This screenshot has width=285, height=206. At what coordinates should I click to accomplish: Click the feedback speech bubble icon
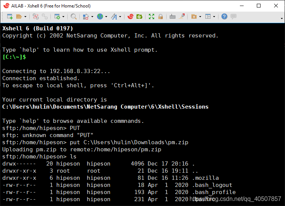pos(233,16)
